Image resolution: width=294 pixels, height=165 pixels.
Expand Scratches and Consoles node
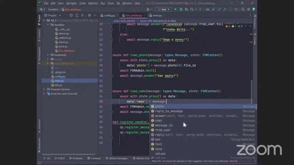pos(44,93)
